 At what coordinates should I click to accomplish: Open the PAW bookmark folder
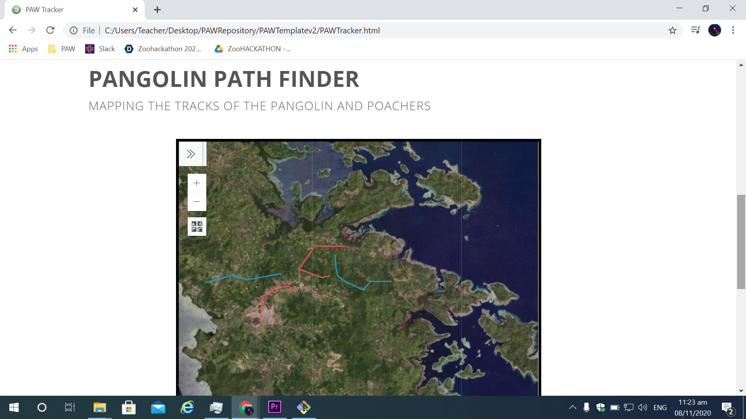(x=62, y=49)
